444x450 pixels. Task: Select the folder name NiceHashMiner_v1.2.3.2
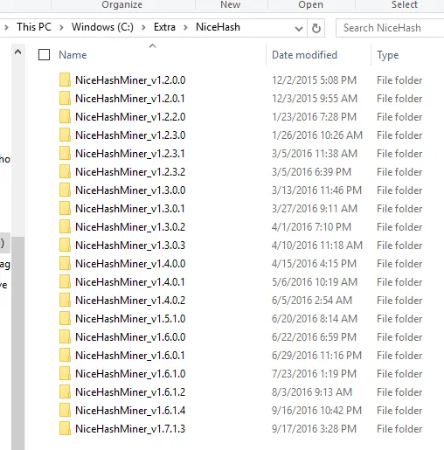130,172
